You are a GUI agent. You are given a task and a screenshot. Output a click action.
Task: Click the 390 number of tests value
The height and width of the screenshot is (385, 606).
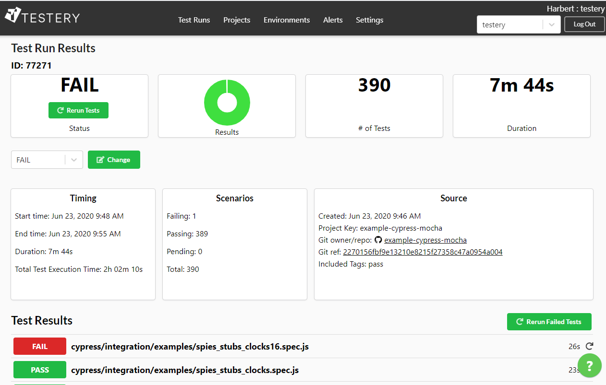(375, 85)
